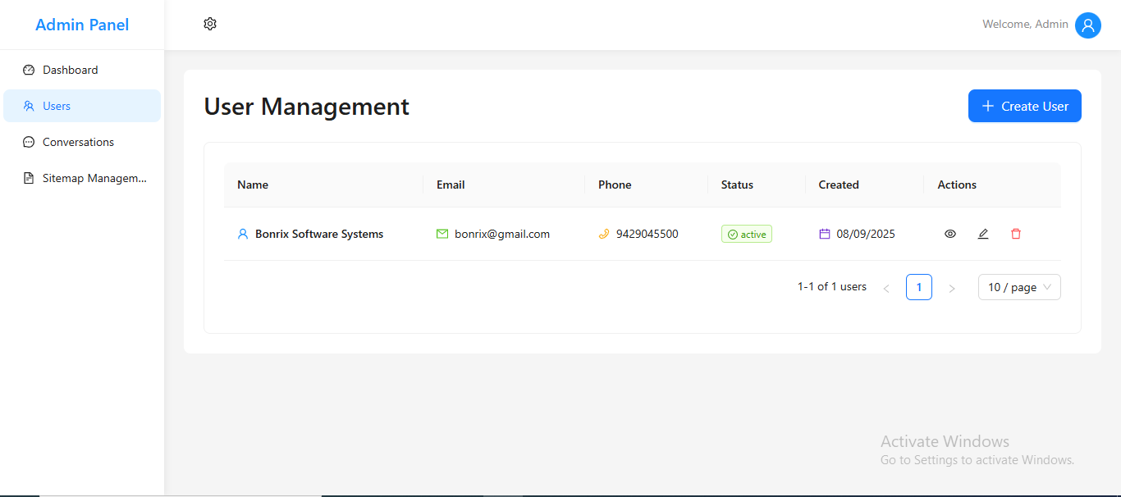Viewport: 1121px width, 497px height.
Task: Click the previous page chevron arrow
Action: (886, 288)
